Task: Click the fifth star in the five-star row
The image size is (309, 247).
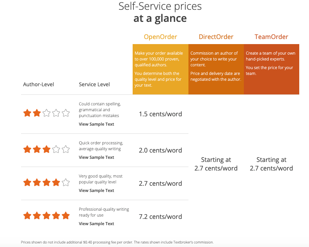Action: coord(66,216)
